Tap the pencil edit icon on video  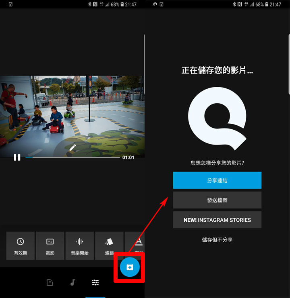pyautogui.click(x=72, y=147)
